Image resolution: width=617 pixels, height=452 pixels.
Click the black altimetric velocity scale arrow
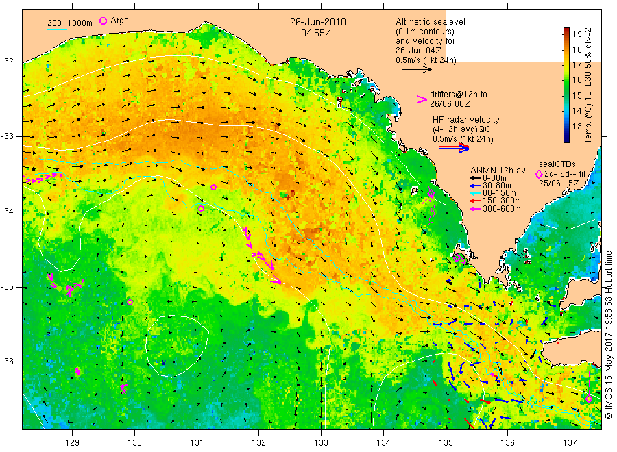[x=417, y=70]
